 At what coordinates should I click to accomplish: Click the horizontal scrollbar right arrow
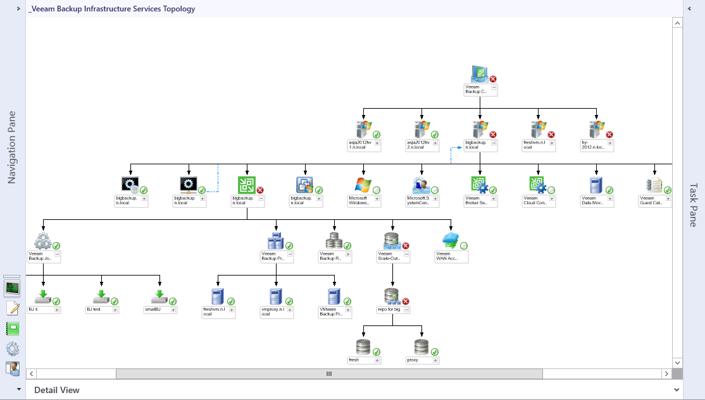(x=666, y=373)
